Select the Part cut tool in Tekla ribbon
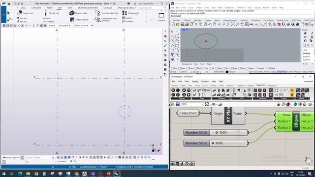Viewport: 315px width, 177px height. tap(22, 22)
